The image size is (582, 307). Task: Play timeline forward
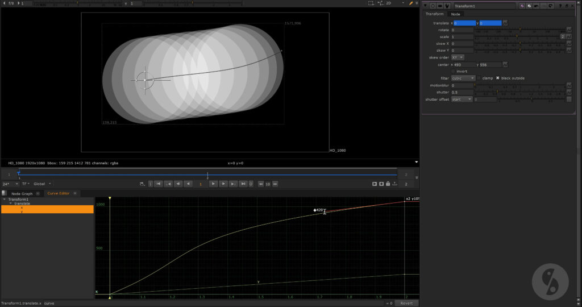[213, 184]
